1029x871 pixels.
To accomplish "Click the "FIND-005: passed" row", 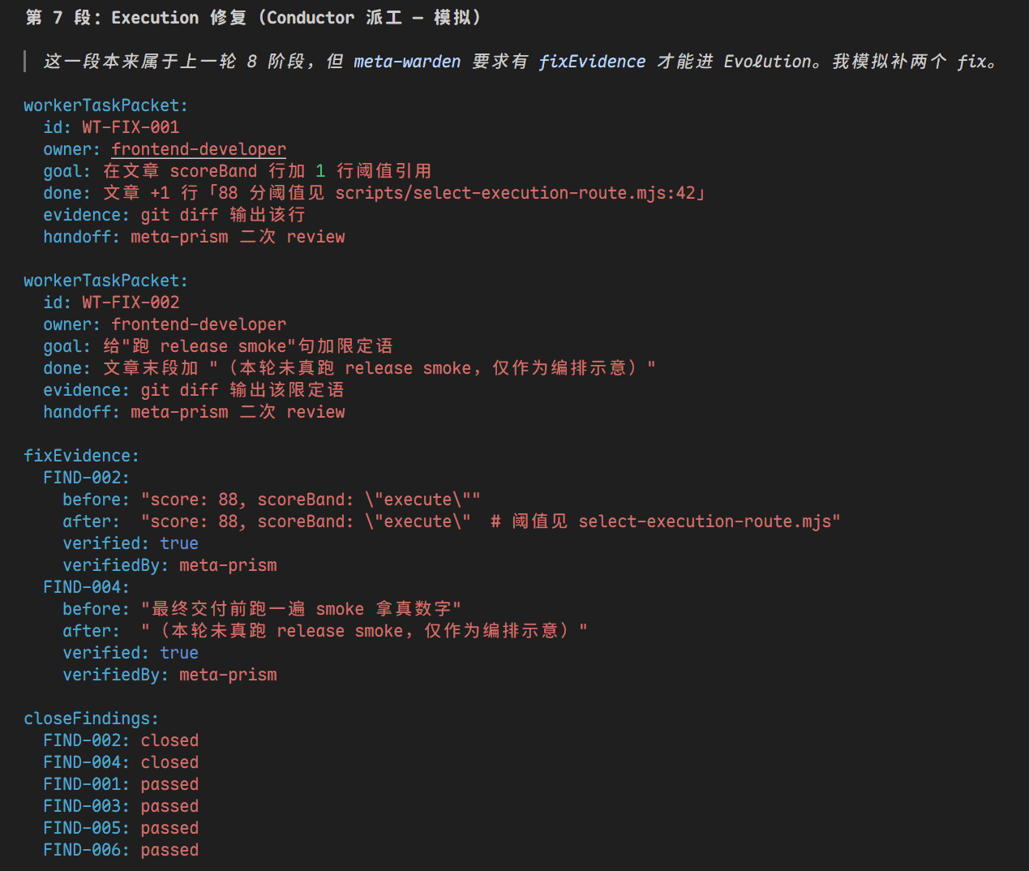I will [121, 828].
